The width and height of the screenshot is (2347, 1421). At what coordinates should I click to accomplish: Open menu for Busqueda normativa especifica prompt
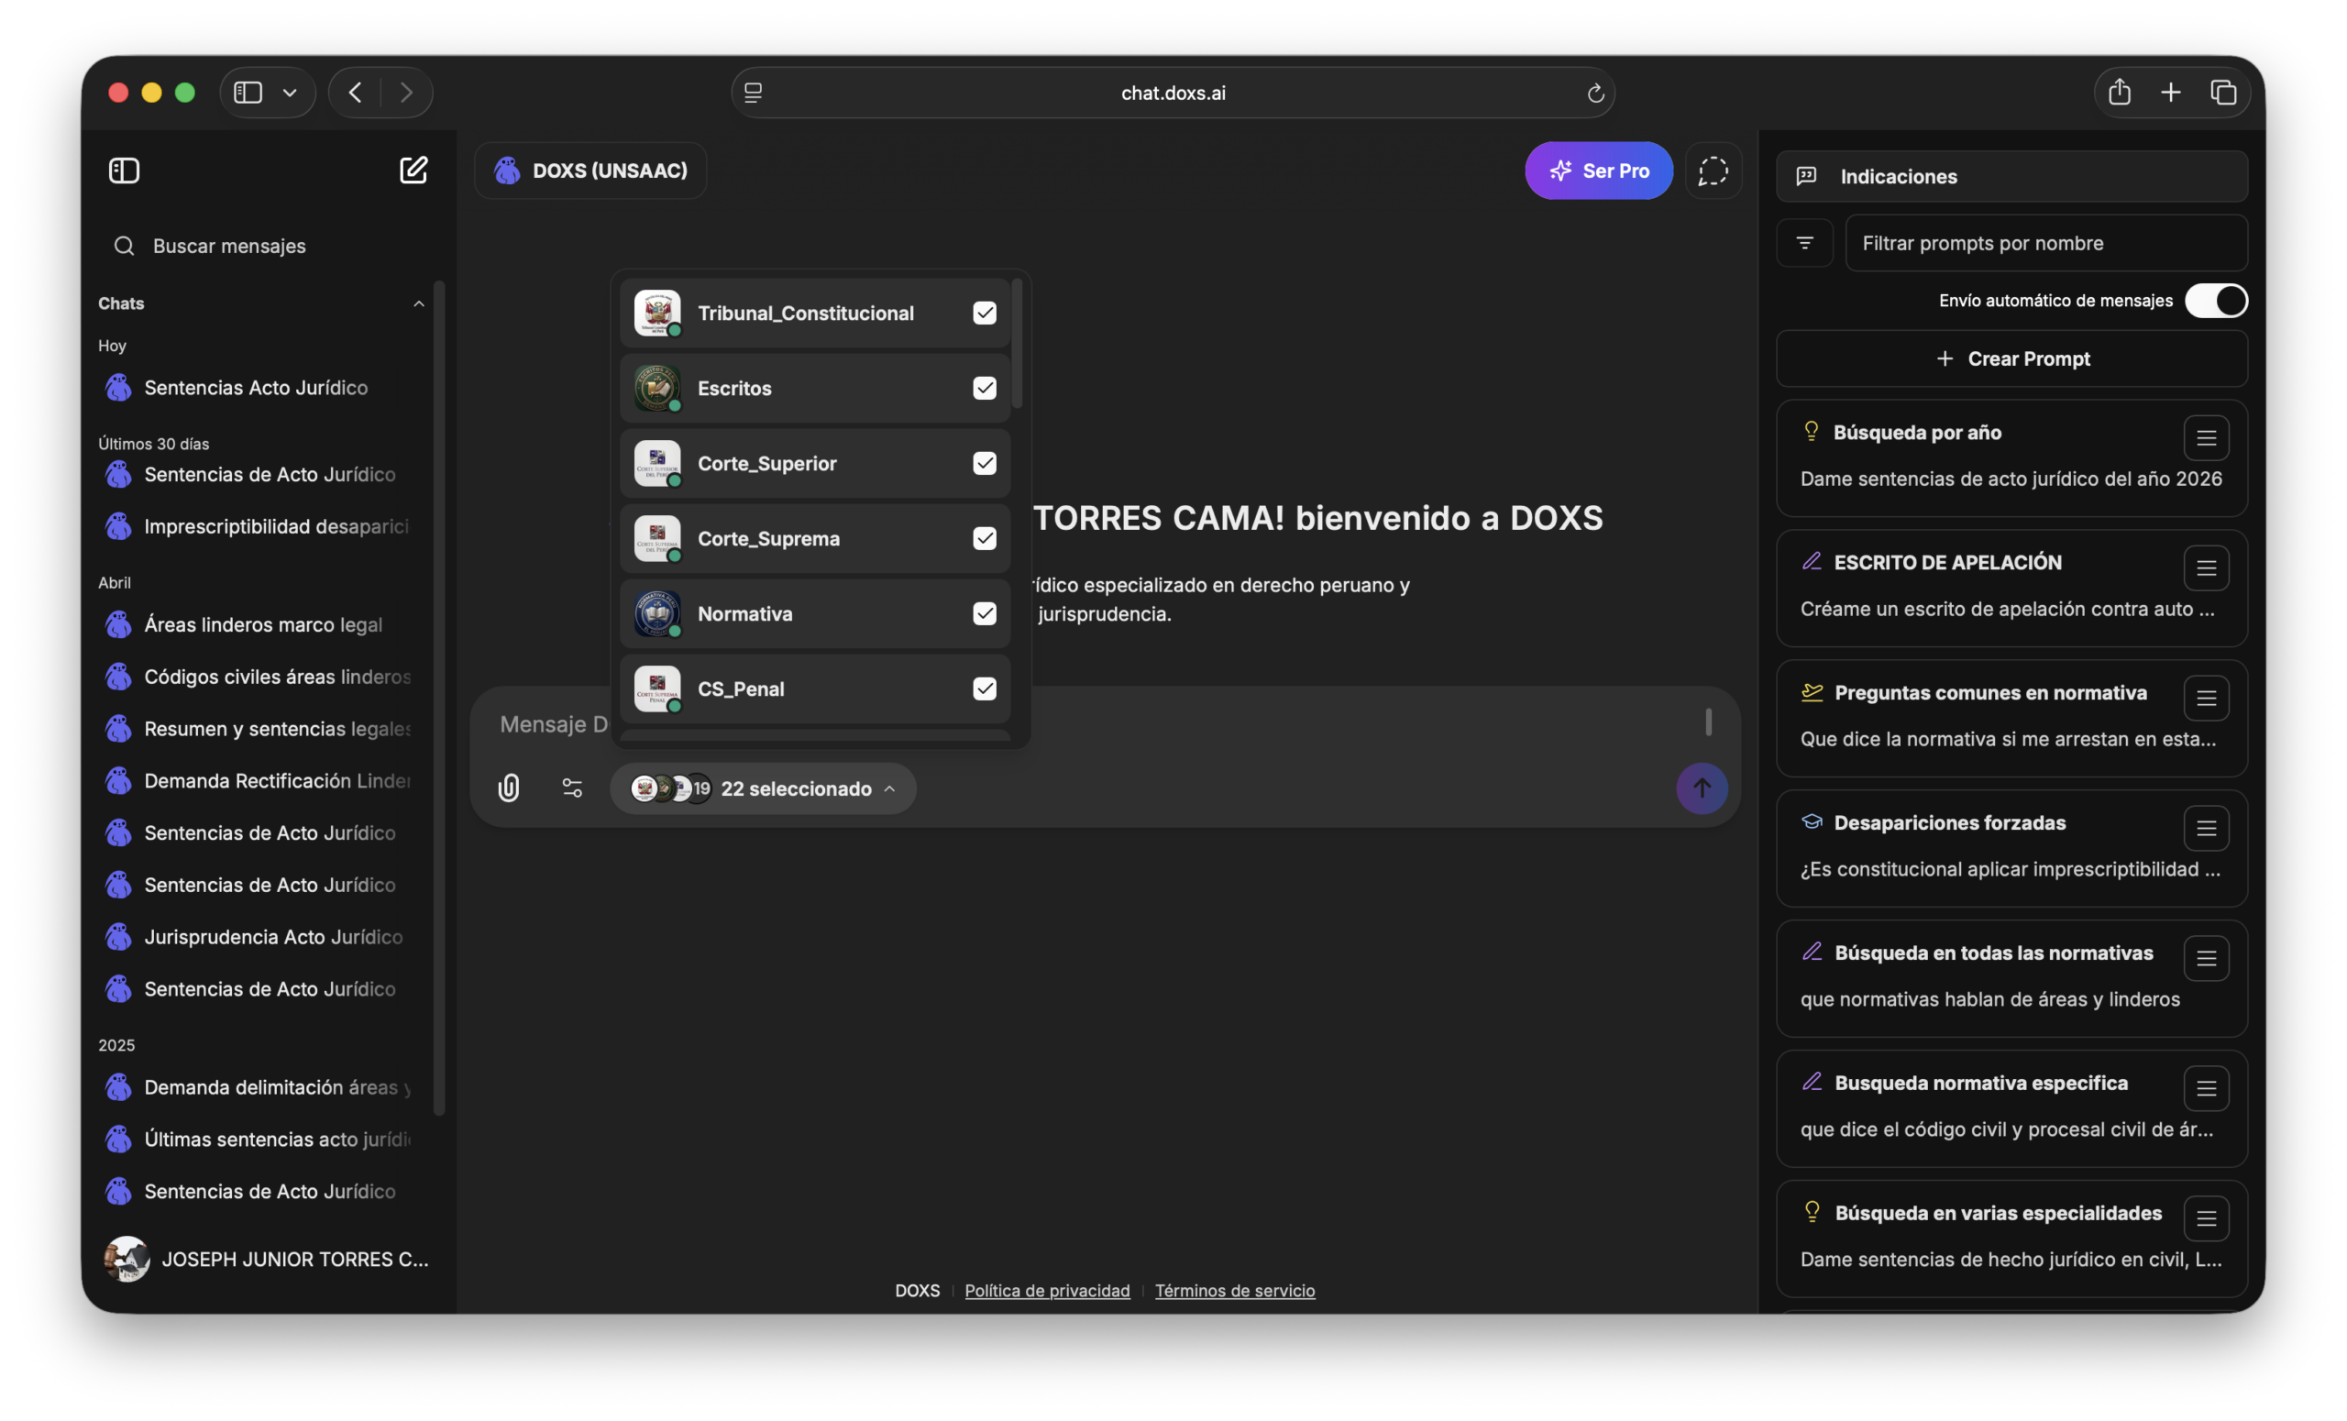(x=2206, y=1089)
